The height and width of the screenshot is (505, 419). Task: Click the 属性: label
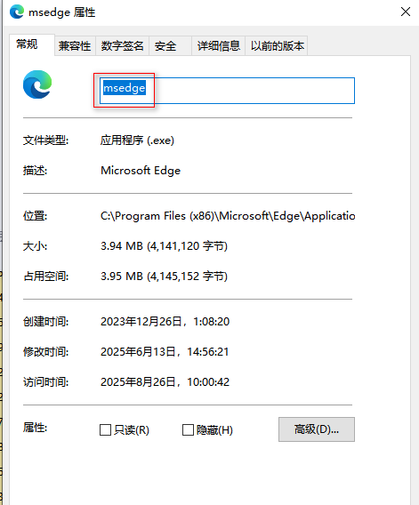coord(35,428)
